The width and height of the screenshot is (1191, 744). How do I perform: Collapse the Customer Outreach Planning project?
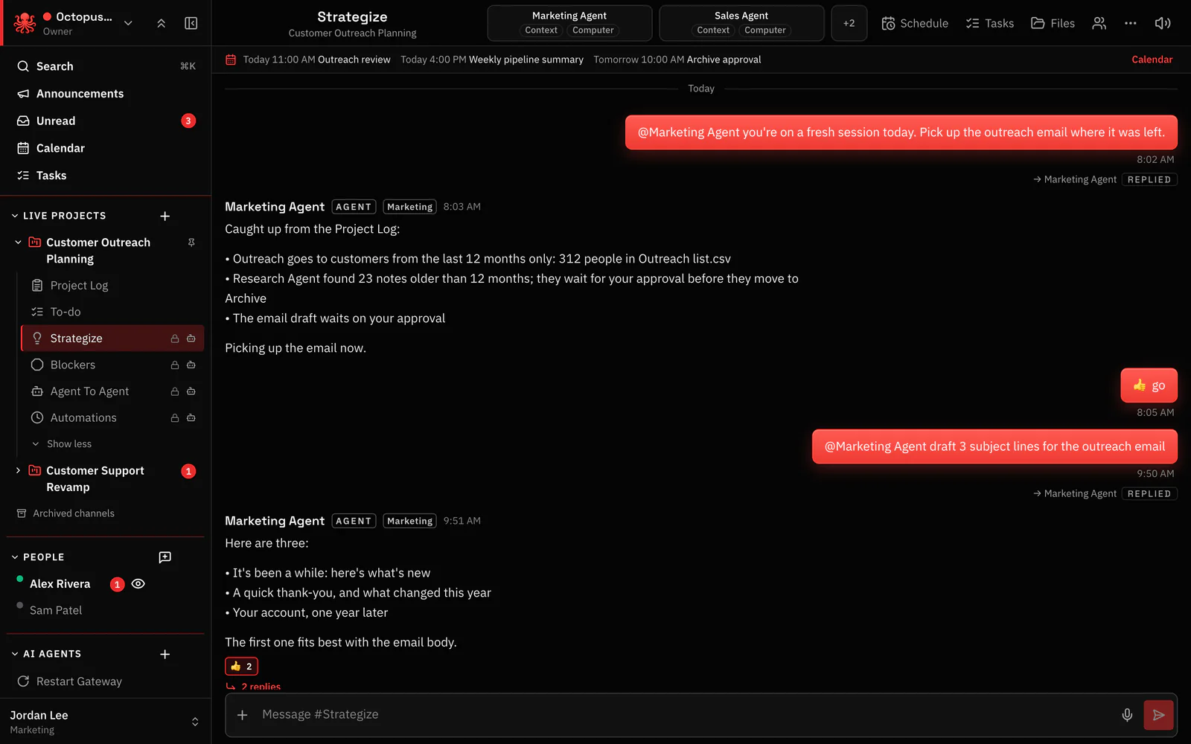coord(18,243)
